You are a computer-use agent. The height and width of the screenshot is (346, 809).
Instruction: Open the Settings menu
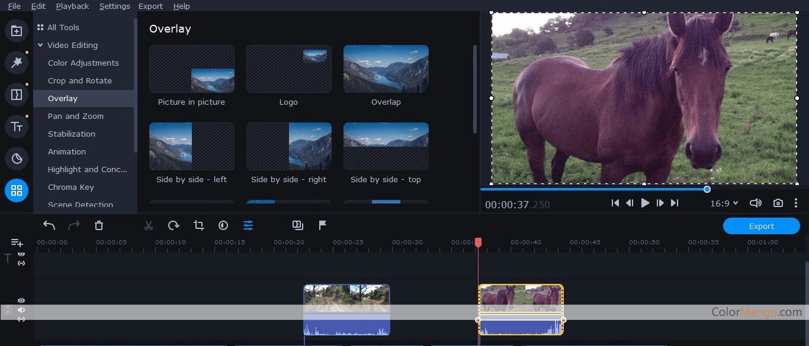click(x=114, y=6)
